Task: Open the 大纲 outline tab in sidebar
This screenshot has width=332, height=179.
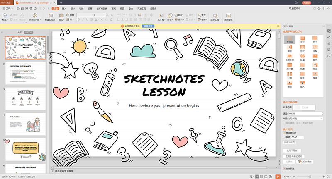Action: pyautogui.click(x=19, y=32)
